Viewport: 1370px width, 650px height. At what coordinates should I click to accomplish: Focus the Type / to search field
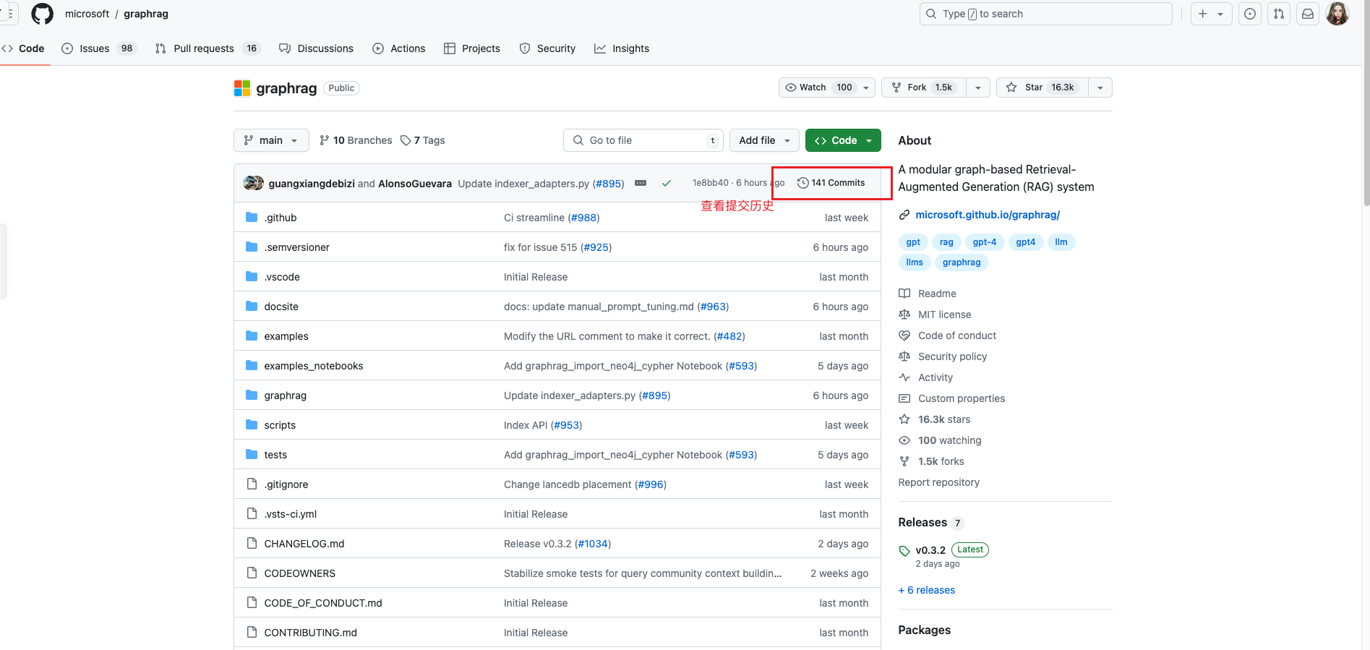click(1045, 14)
